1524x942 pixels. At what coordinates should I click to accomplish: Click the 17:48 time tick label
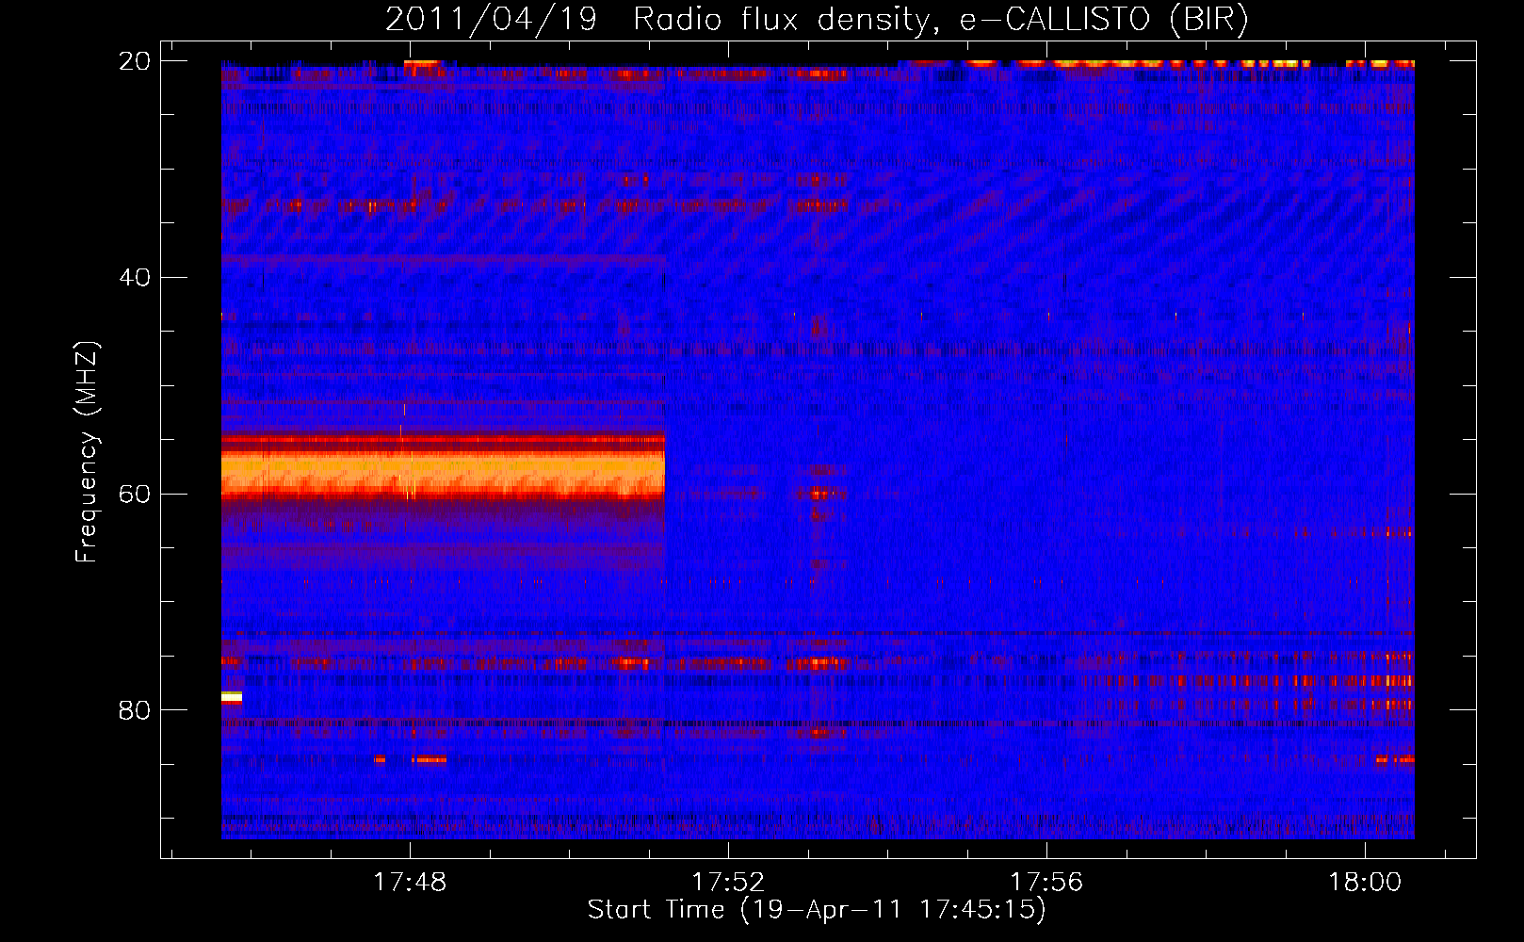(410, 883)
